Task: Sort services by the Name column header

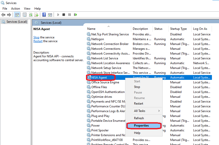Action: tap(92, 29)
